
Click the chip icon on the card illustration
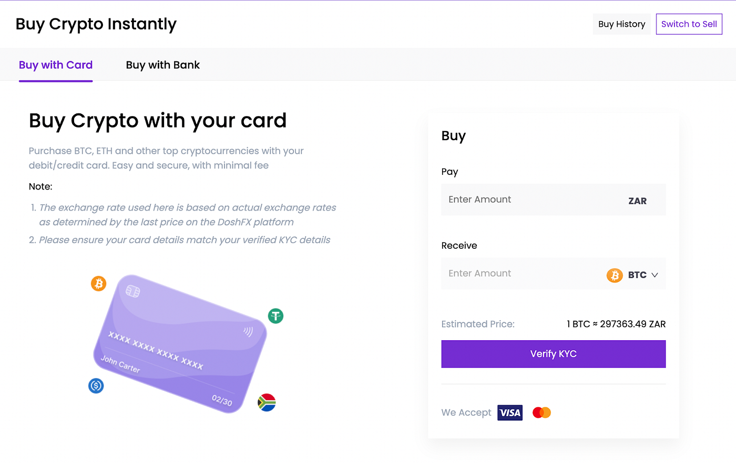[133, 291]
